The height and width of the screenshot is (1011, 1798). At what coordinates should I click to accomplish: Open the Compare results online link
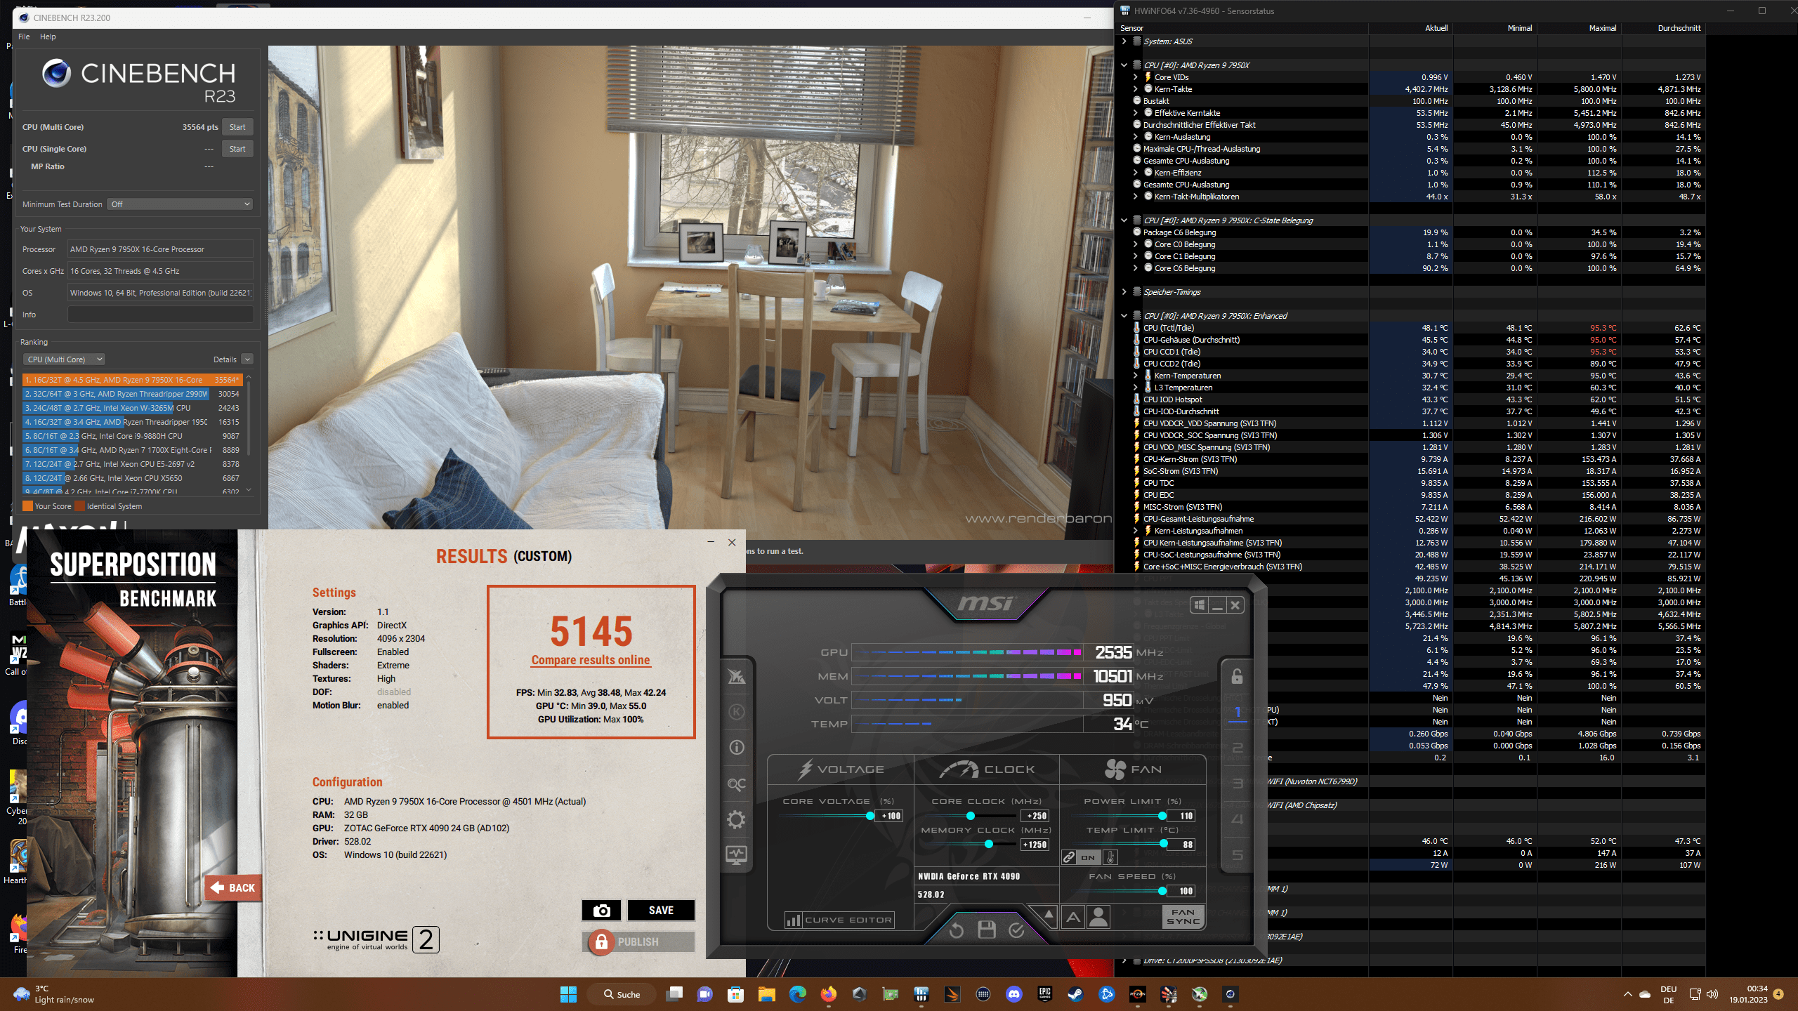[591, 660]
